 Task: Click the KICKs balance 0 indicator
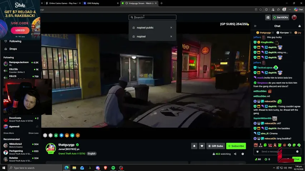(x=267, y=159)
